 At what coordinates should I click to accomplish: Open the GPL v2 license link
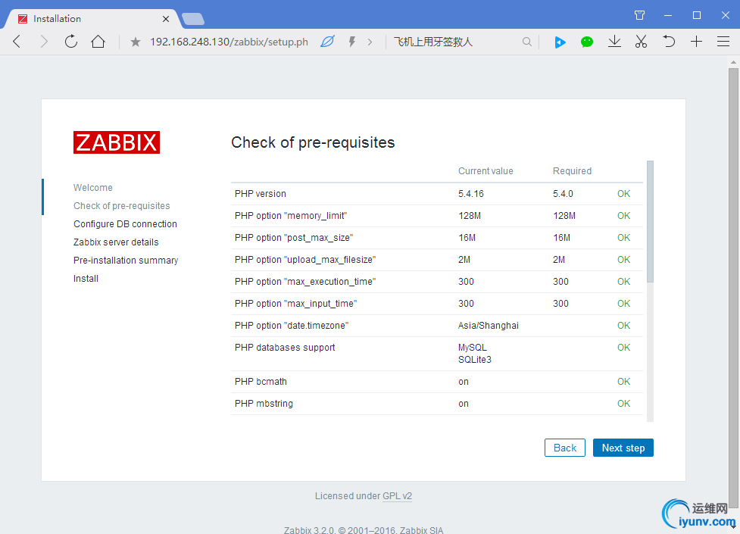(397, 496)
